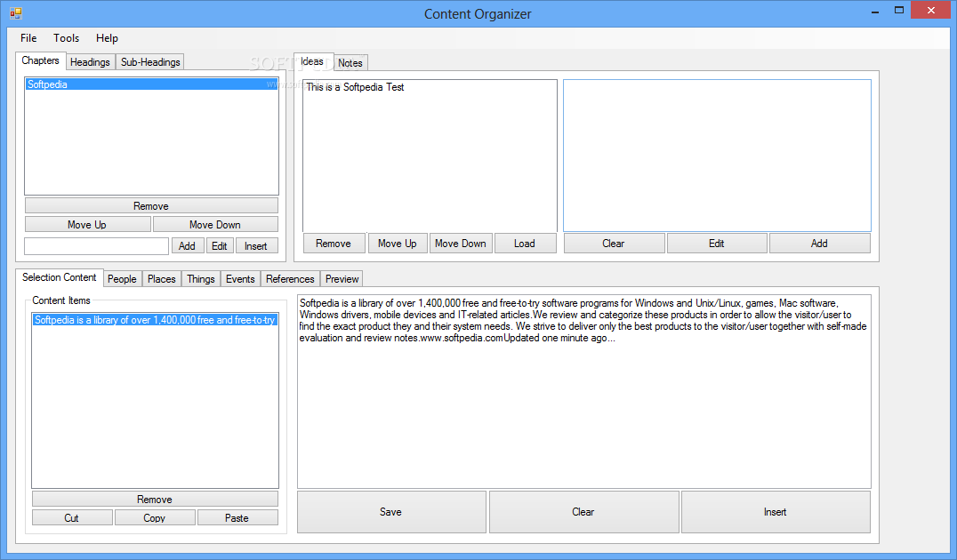Switch to the Sub-Headings tab
Image resolution: width=957 pixels, height=560 pixels.
click(150, 61)
